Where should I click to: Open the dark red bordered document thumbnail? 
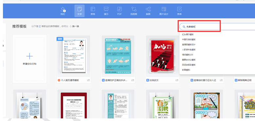coord(74,105)
